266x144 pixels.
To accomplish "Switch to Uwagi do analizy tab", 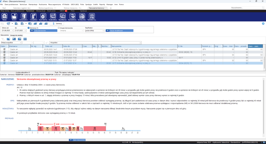I will (x=16, y=35).
